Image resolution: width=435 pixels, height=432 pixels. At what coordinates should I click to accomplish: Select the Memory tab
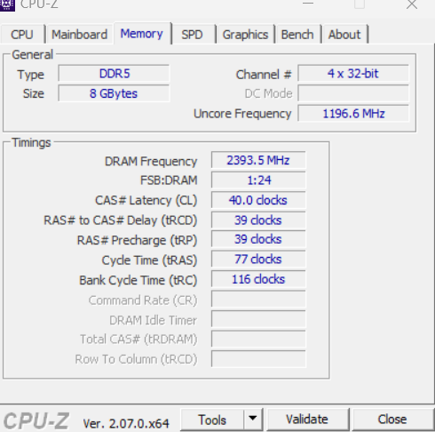click(x=142, y=34)
